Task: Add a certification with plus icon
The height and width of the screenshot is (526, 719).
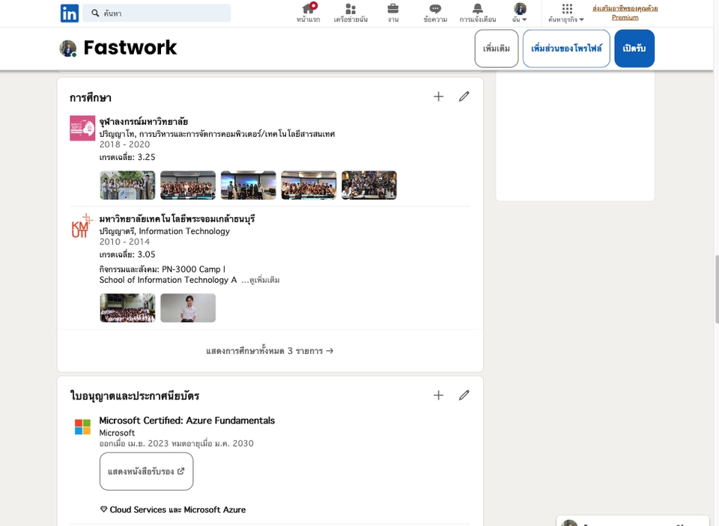Action: [438, 395]
